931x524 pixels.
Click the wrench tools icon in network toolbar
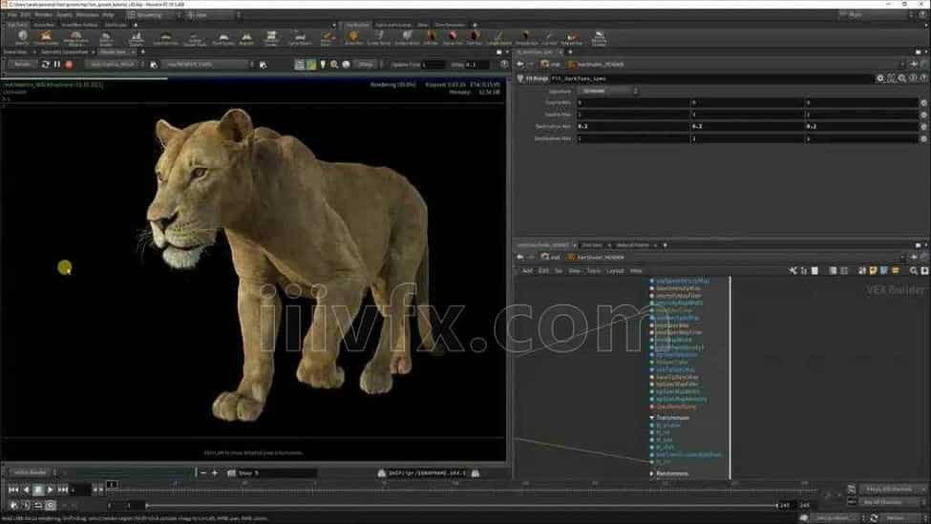coord(793,271)
